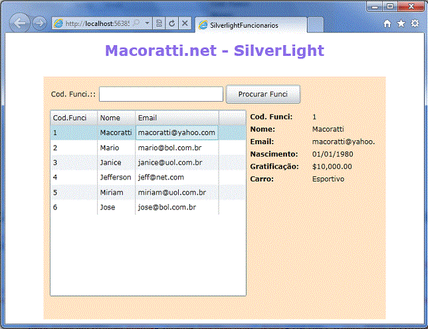Stop loading with the X icon

pos(185,23)
